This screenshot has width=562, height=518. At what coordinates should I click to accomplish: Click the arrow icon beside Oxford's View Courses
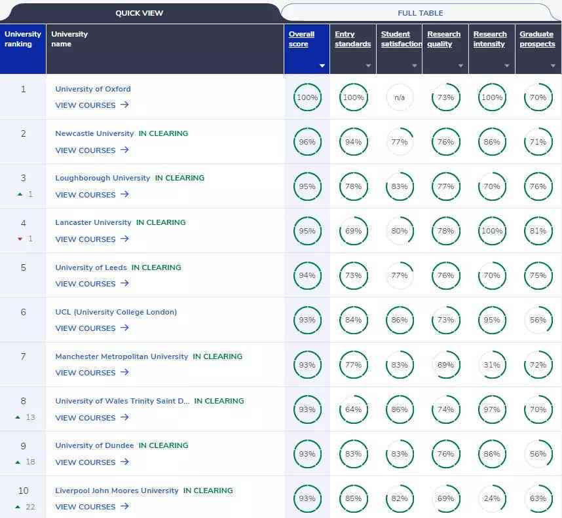pos(124,105)
